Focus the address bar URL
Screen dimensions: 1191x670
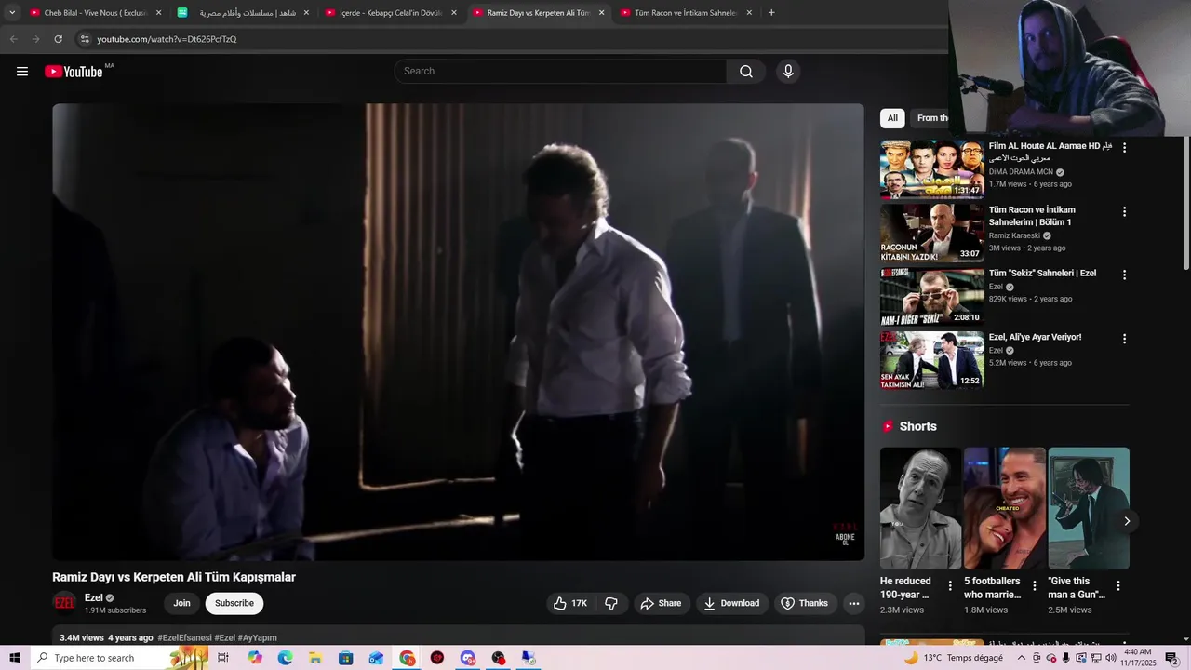coord(167,39)
